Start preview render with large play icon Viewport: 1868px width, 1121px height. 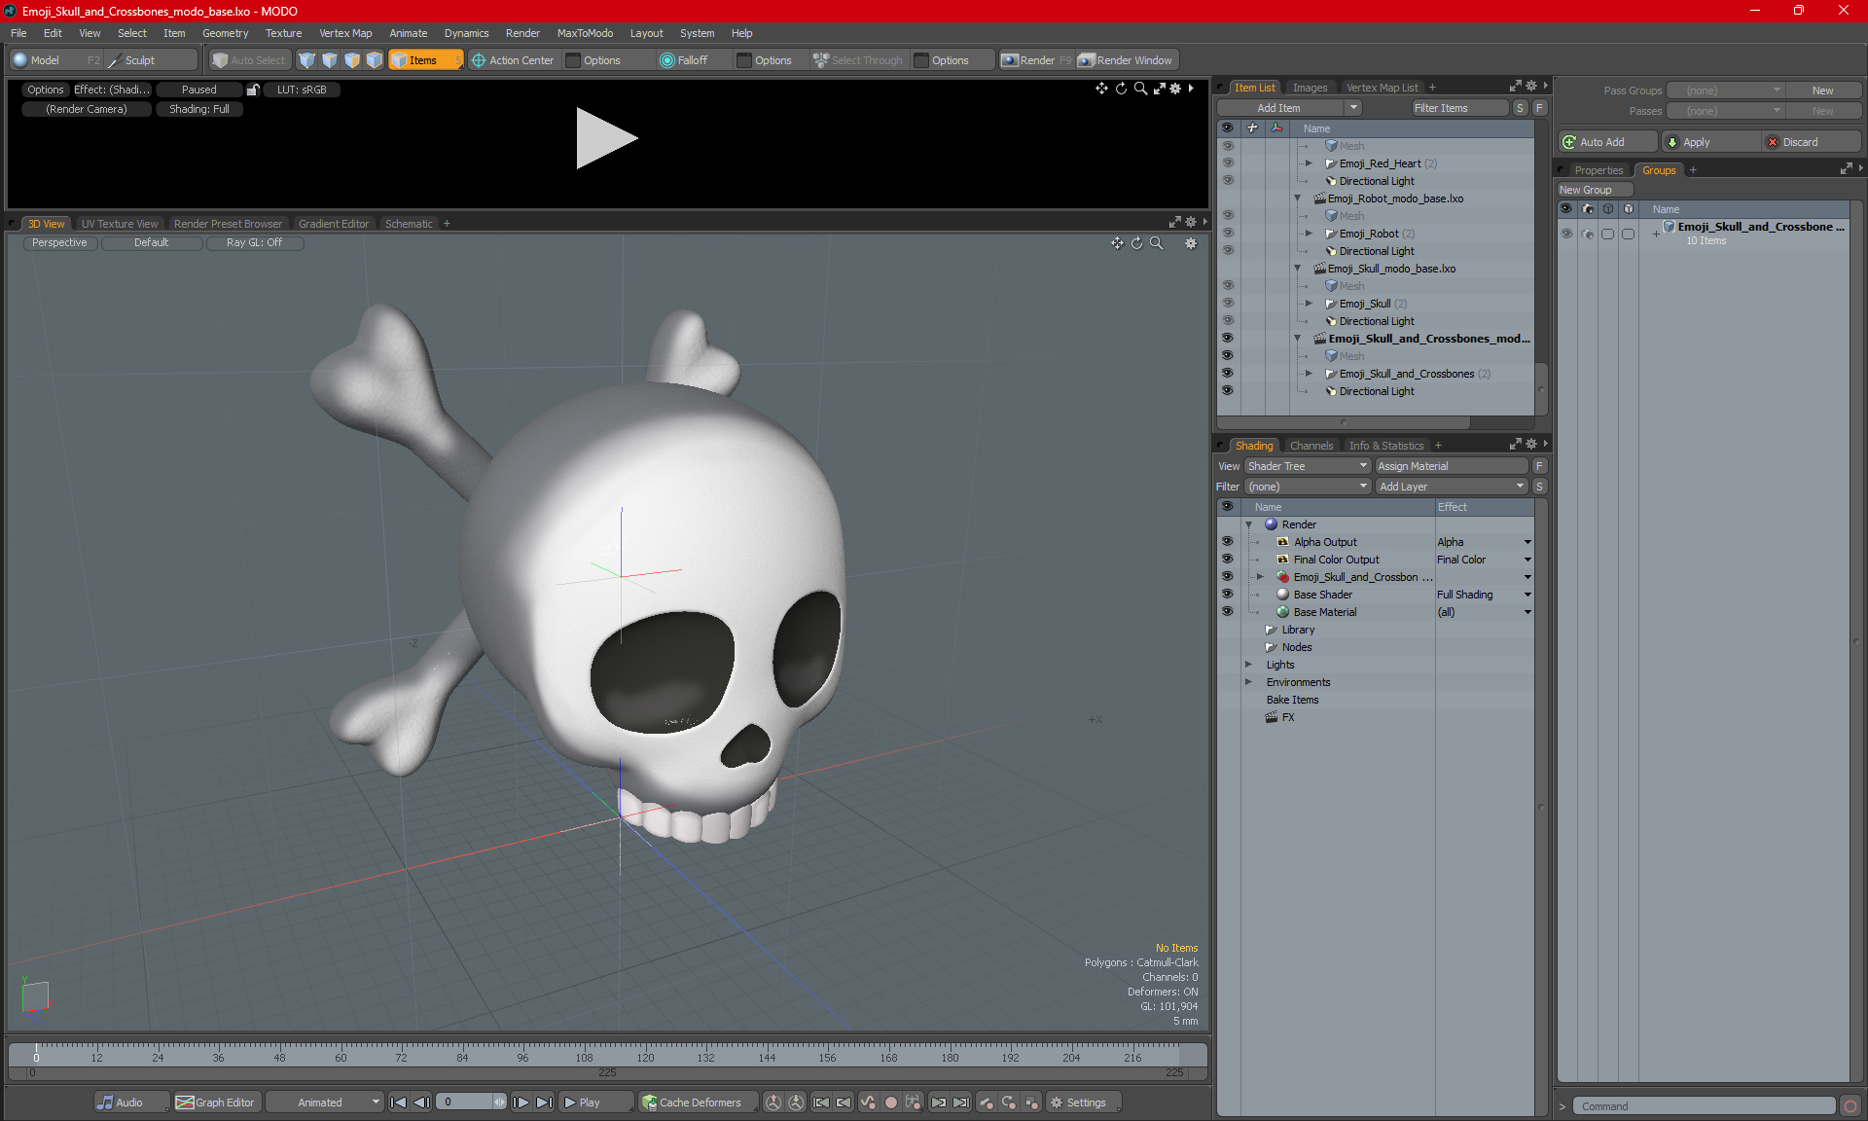click(605, 138)
